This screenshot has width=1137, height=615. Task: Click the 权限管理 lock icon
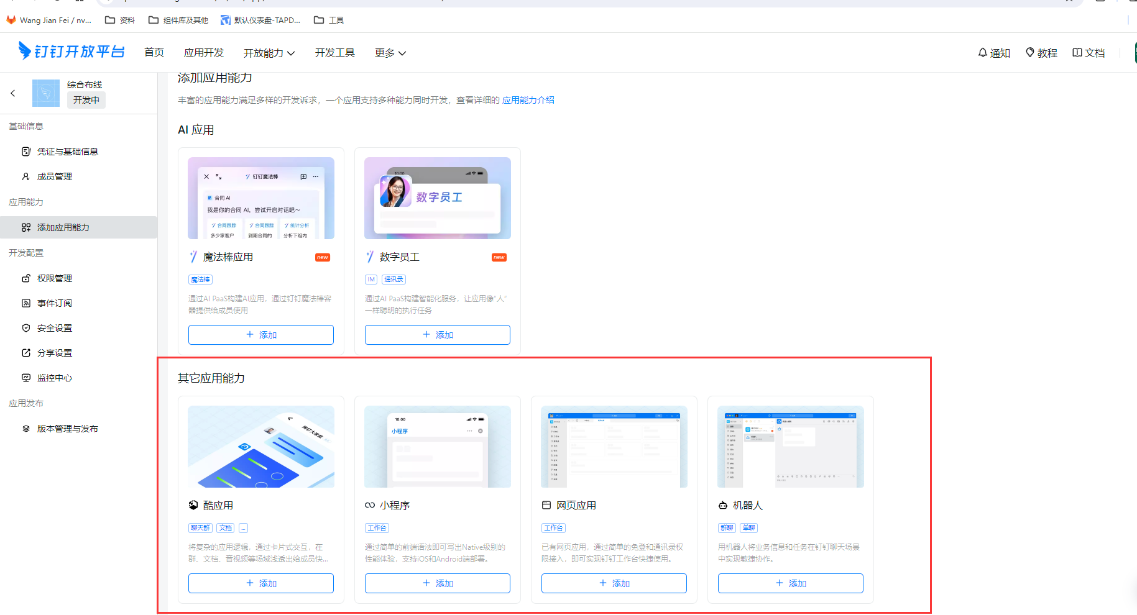coord(26,278)
